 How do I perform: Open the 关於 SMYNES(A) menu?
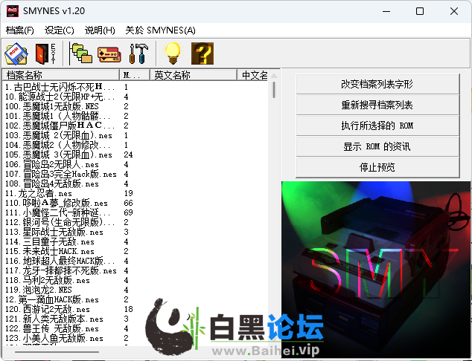161,30
